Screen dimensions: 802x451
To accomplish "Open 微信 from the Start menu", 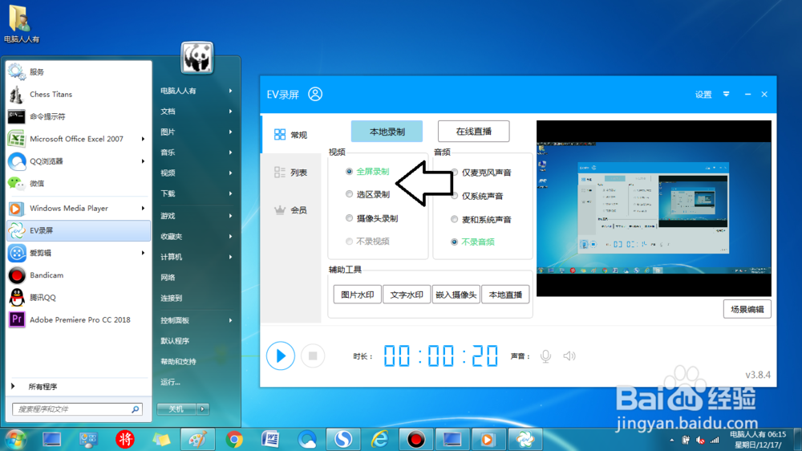I will pos(79,183).
